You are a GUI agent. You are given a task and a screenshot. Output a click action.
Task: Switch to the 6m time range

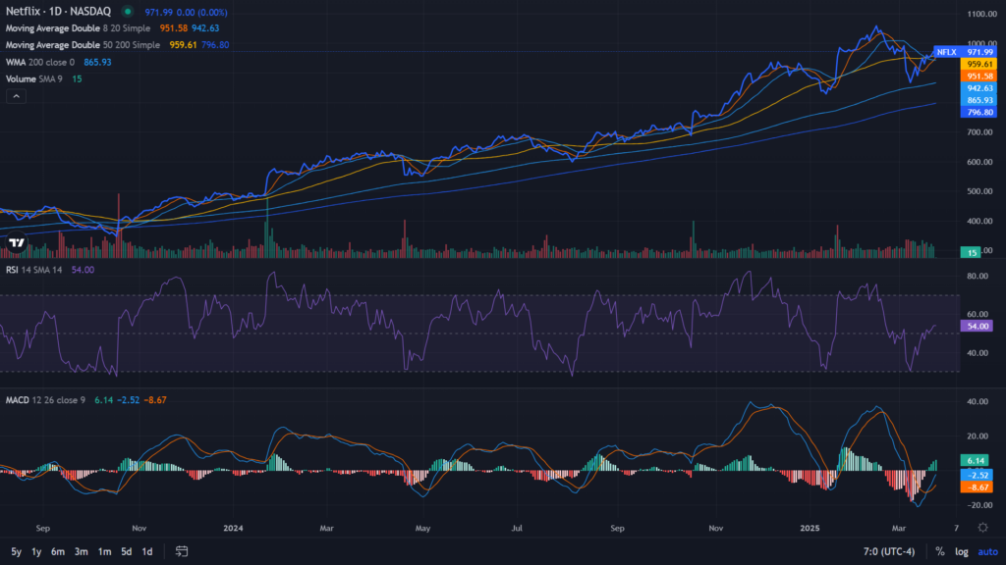58,551
